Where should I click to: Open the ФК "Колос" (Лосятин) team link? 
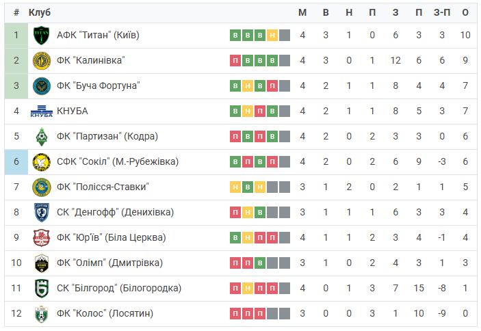click(105, 313)
